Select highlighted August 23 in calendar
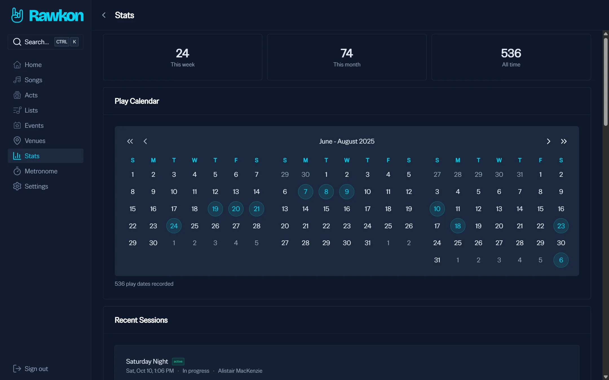 pyautogui.click(x=561, y=226)
